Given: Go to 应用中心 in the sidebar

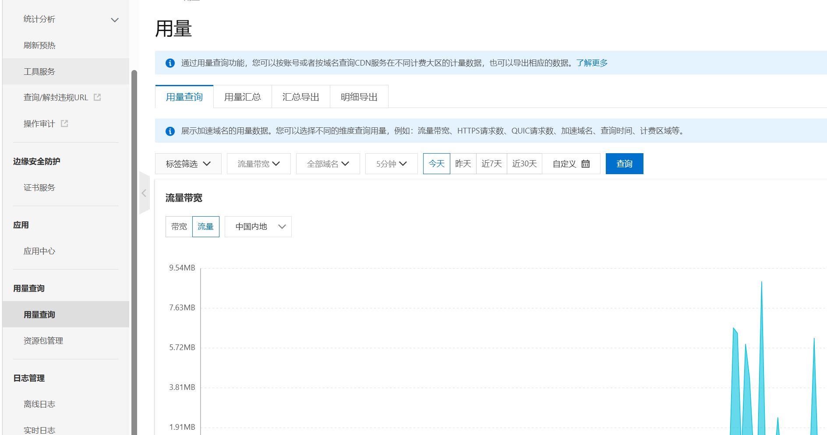Looking at the screenshot, I should click(39, 251).
